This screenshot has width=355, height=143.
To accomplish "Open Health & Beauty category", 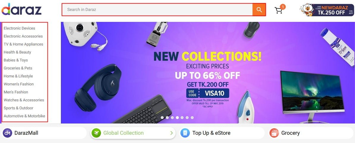I will [18, 52].
